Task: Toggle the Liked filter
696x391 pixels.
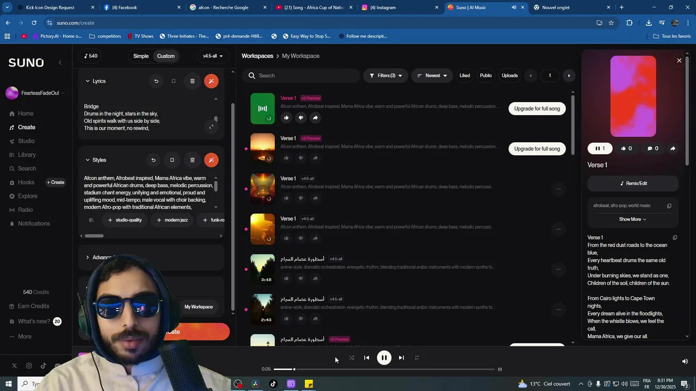Action: tap(465, 75)
